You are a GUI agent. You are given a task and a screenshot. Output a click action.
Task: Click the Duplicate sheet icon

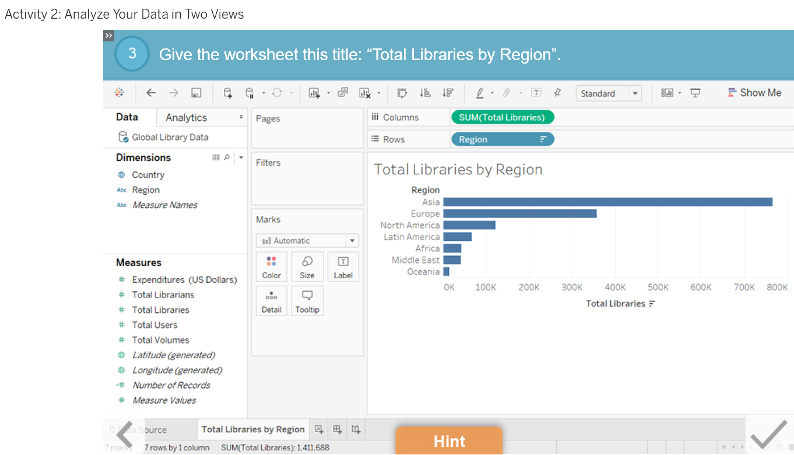(x=343, y=93)
